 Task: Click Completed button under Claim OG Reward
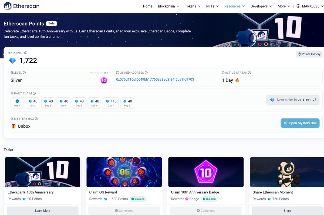(124, 211)
